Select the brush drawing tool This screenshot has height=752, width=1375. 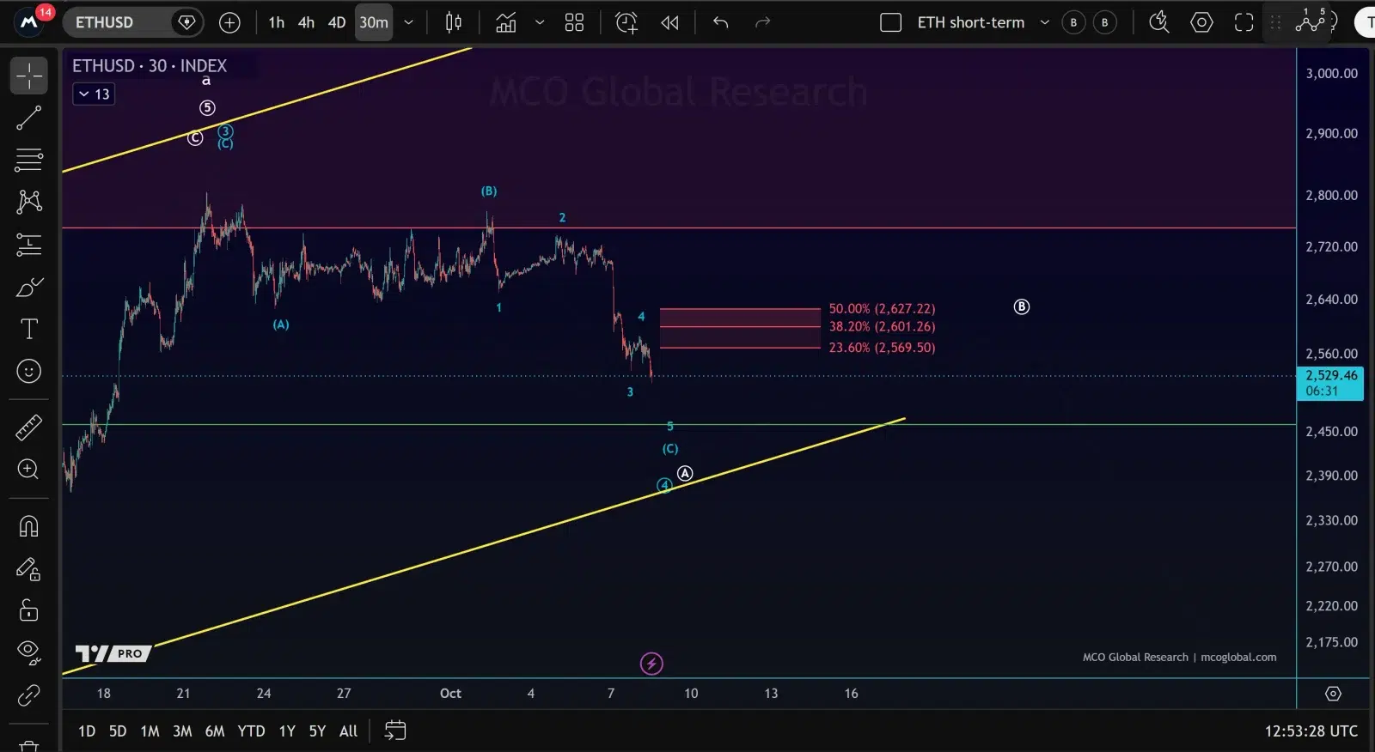[28, 287]
